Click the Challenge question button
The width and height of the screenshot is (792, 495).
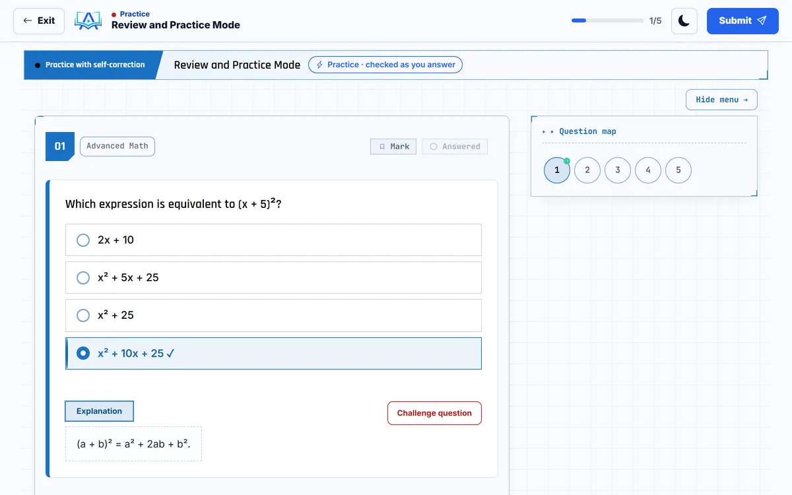click(434, 413)
